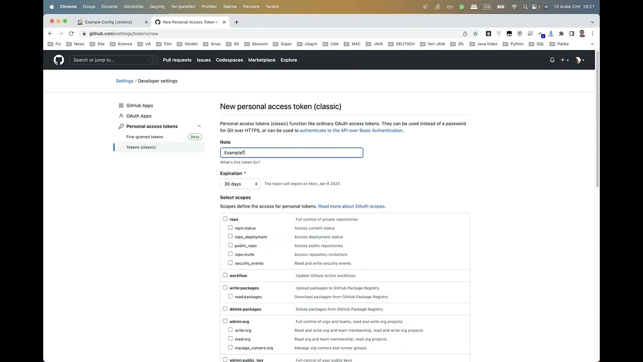Click the GitHub Apps sidebar icon
The height and width of the screenshot is (362, 643).
click(121, 106)
